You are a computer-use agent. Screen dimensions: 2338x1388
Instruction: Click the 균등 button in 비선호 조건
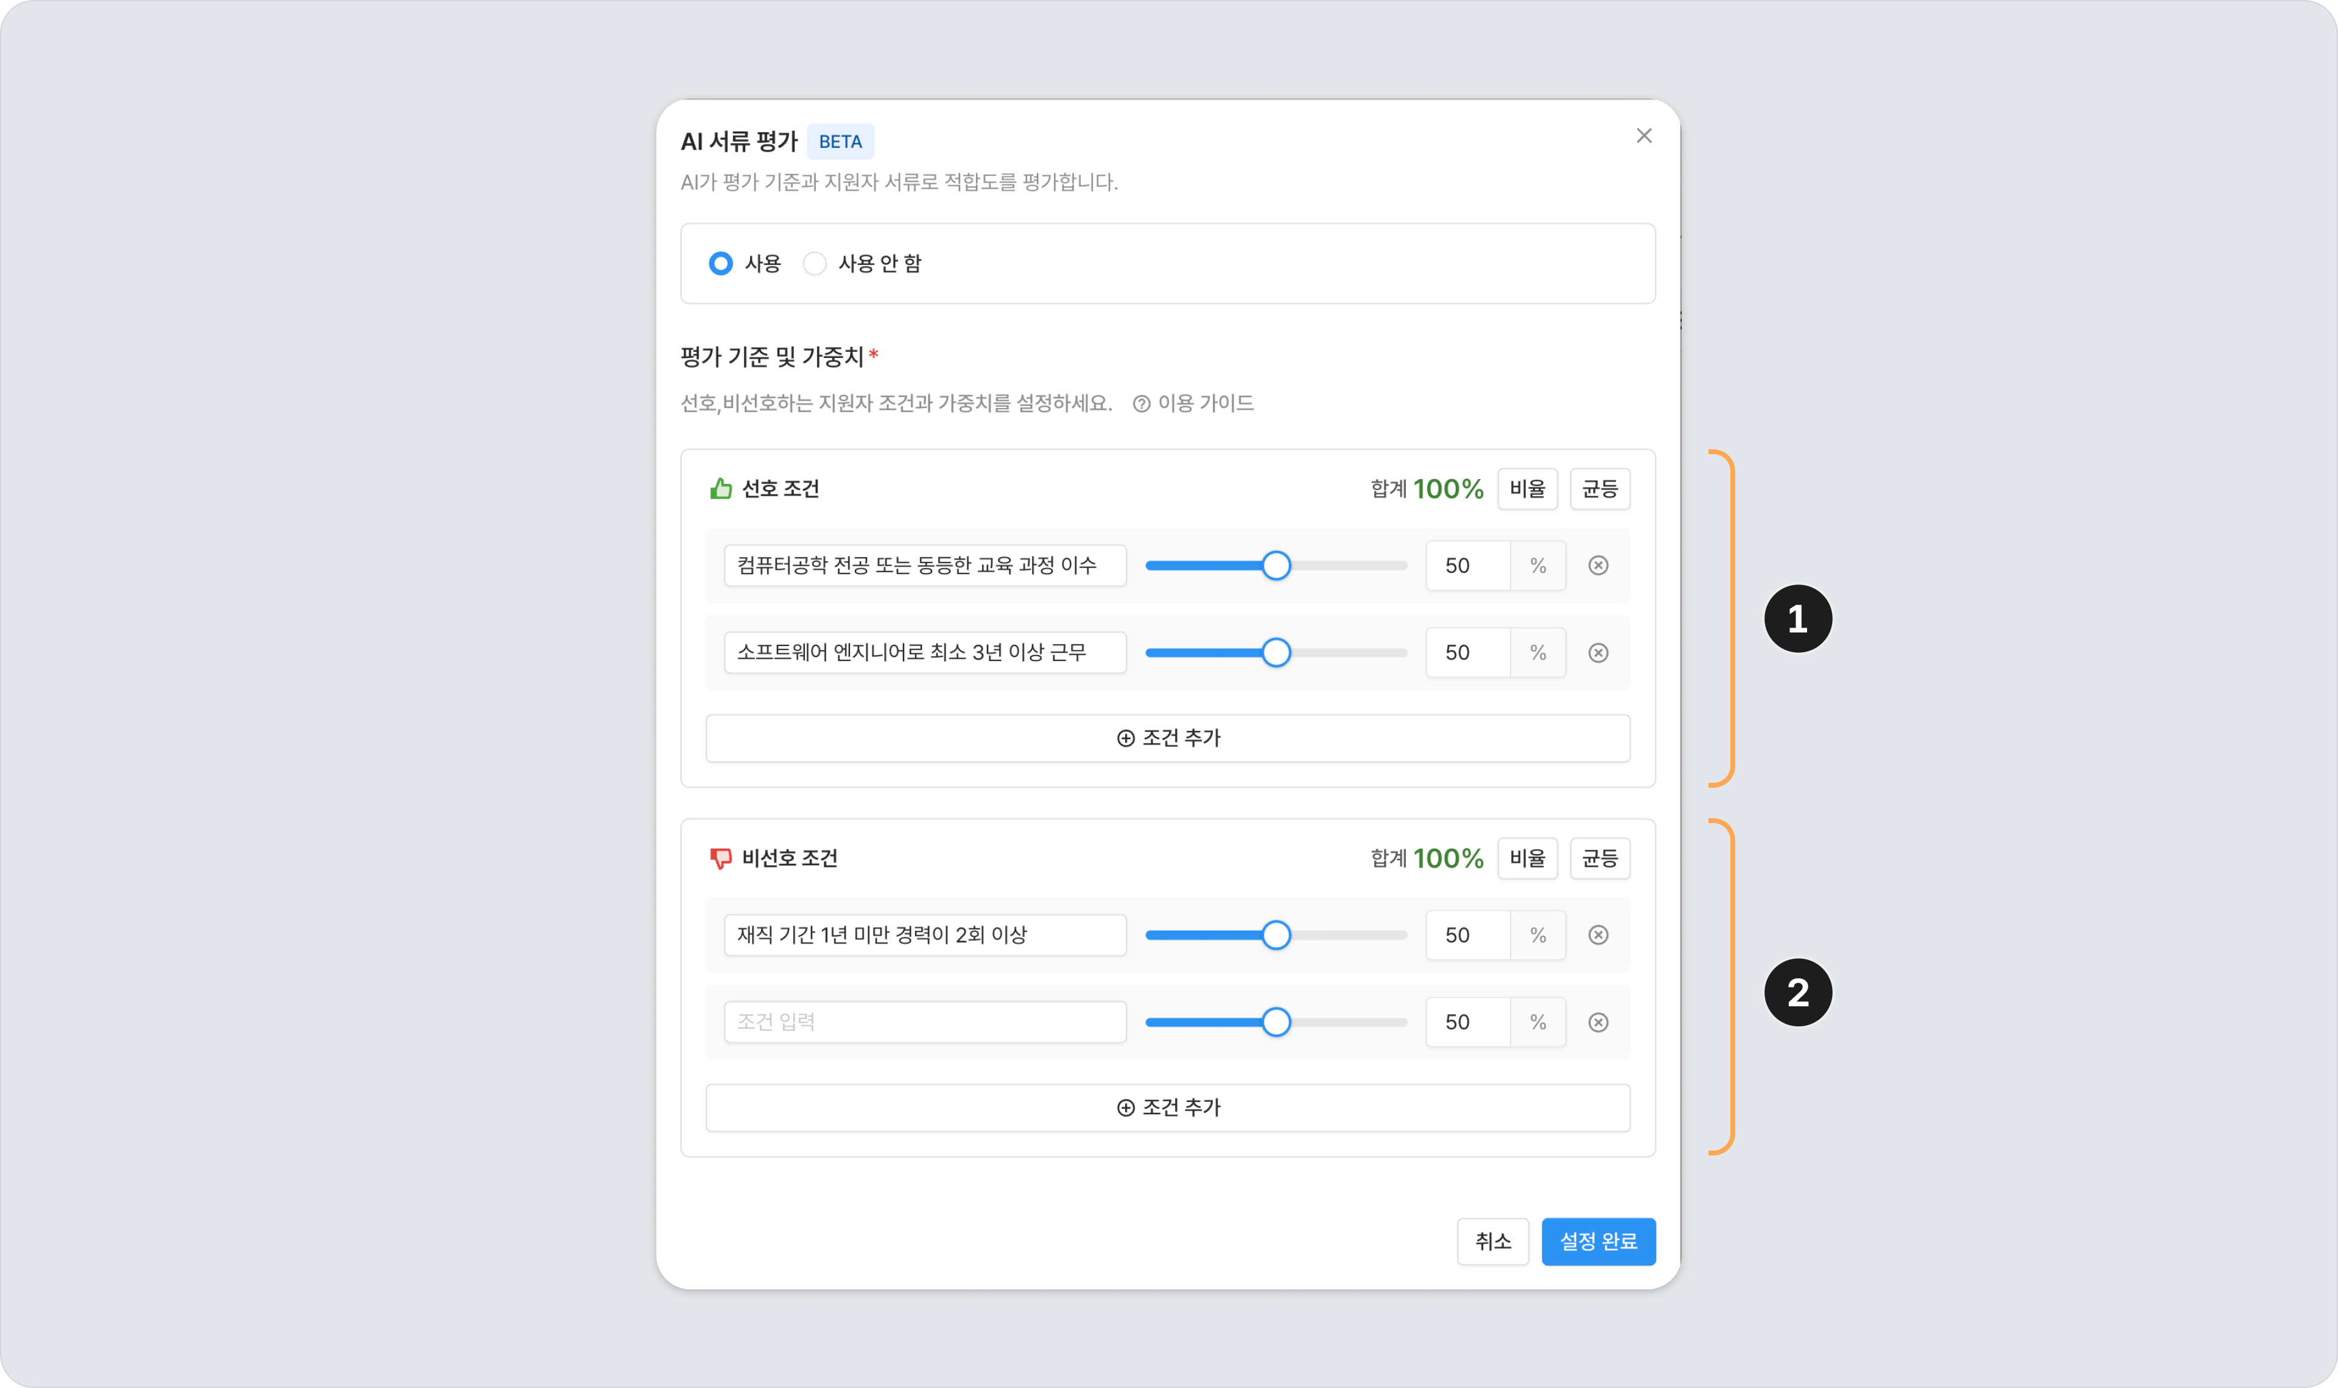tap(1599, 858)
